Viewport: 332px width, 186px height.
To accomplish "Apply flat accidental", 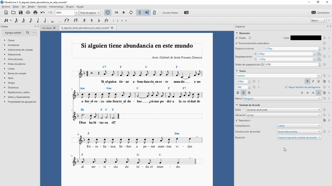I will point(99,20).
